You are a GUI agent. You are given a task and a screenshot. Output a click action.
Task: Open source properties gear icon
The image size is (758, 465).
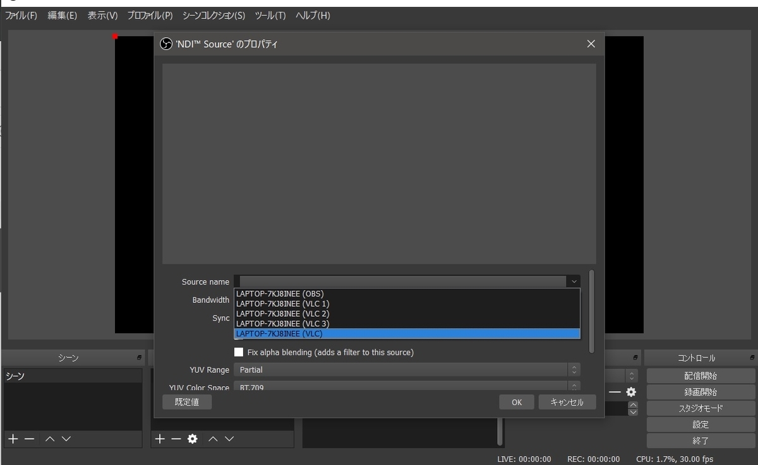tap(193, 439)
